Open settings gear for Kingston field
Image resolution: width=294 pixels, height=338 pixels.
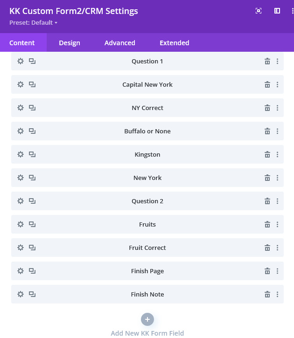click(x=21, y=154)
